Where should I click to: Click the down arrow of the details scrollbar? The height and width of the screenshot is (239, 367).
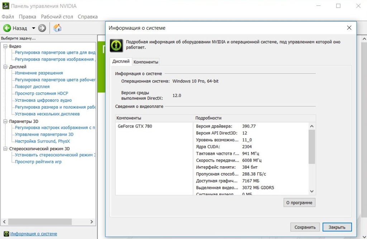pos(311,191)
